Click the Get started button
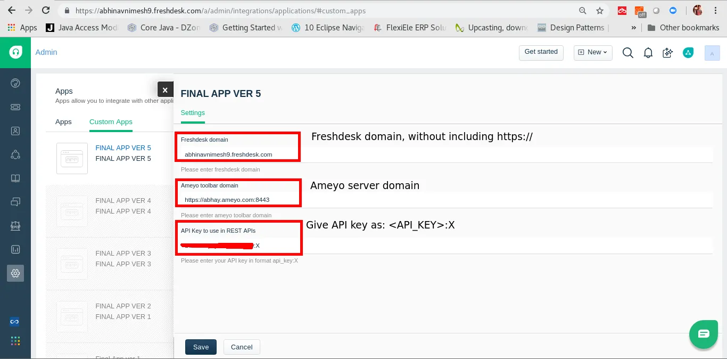The width and height of the screenshot is (727, 359). pos(541,52)
